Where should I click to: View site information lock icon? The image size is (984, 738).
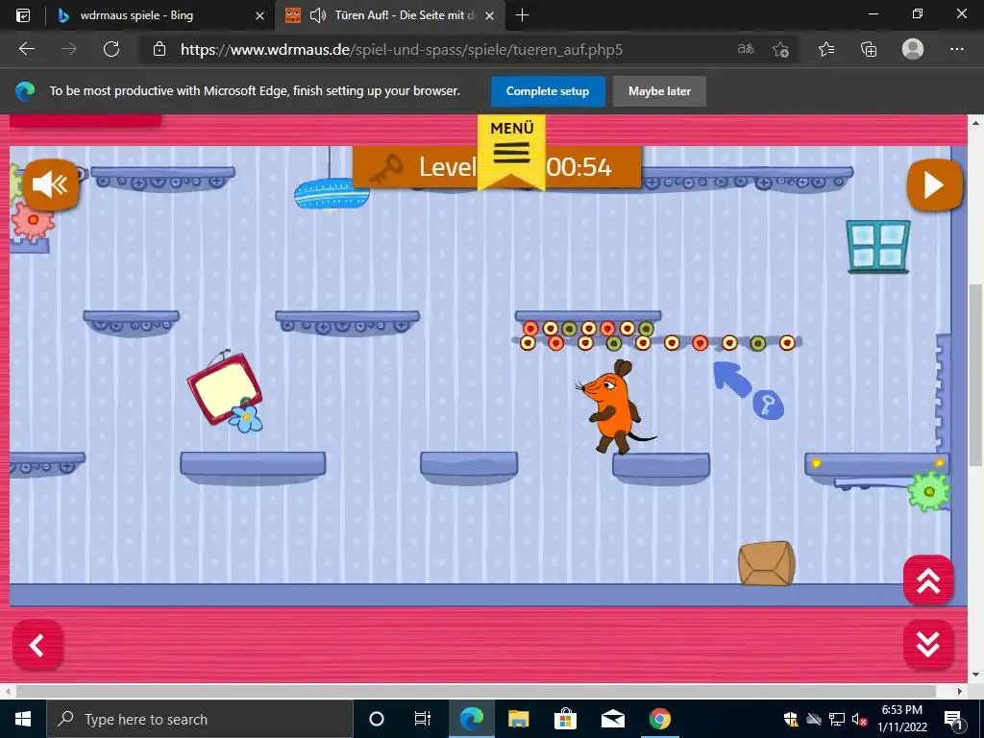click(160, 49)
